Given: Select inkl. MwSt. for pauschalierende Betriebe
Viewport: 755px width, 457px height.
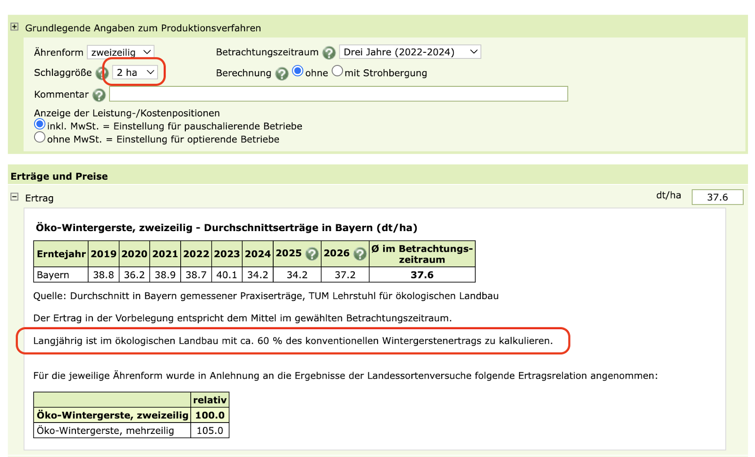Looking at the screenshot, I should [40, 124].
